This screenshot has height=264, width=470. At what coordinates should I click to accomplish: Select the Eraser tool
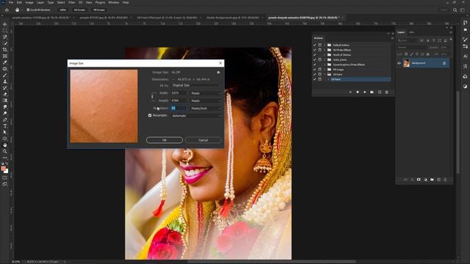coord(5,94)
